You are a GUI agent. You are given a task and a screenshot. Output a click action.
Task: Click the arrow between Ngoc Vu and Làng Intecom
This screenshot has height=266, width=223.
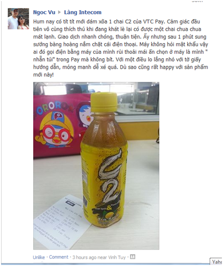(59, 12)
